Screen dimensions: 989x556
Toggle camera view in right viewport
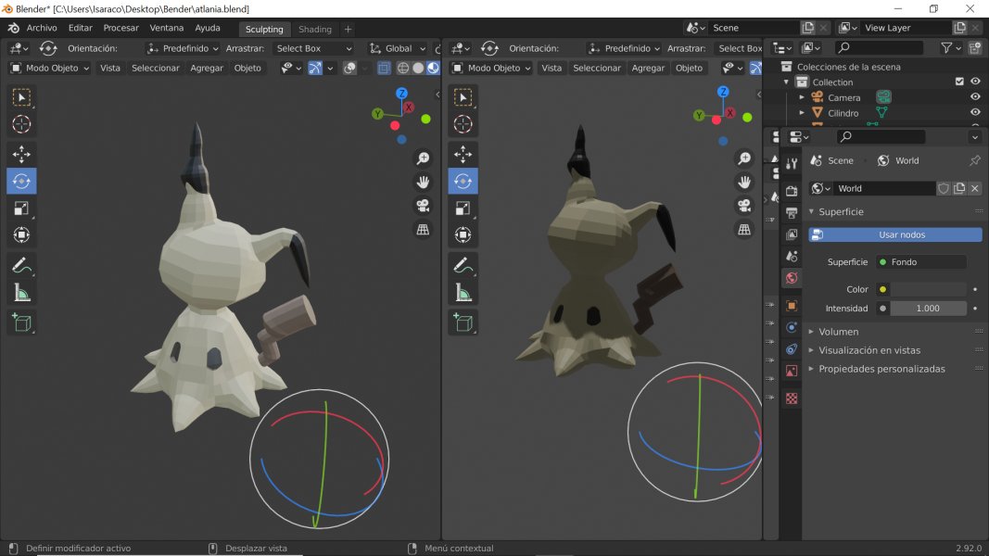pos(744,206)
